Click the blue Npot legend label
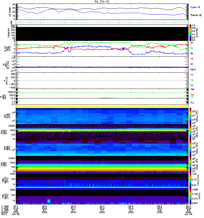 [193, 69]
